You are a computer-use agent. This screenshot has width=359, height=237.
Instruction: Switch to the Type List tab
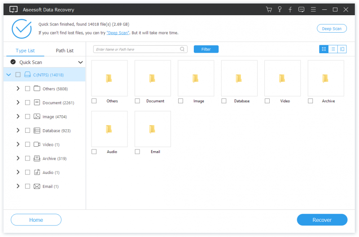pyautogui.click(x=25, y=51)
